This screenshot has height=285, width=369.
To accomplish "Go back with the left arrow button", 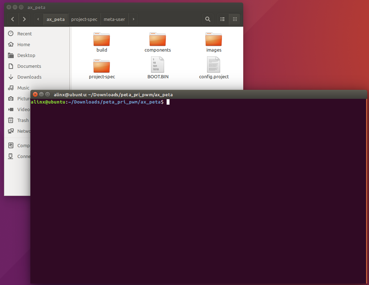I will point(13,19).
